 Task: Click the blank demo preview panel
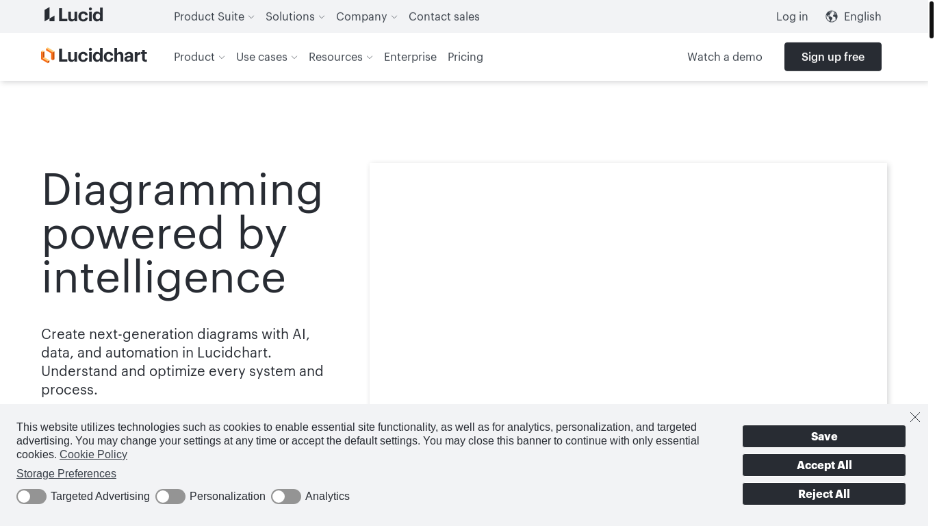pos(628,284)
